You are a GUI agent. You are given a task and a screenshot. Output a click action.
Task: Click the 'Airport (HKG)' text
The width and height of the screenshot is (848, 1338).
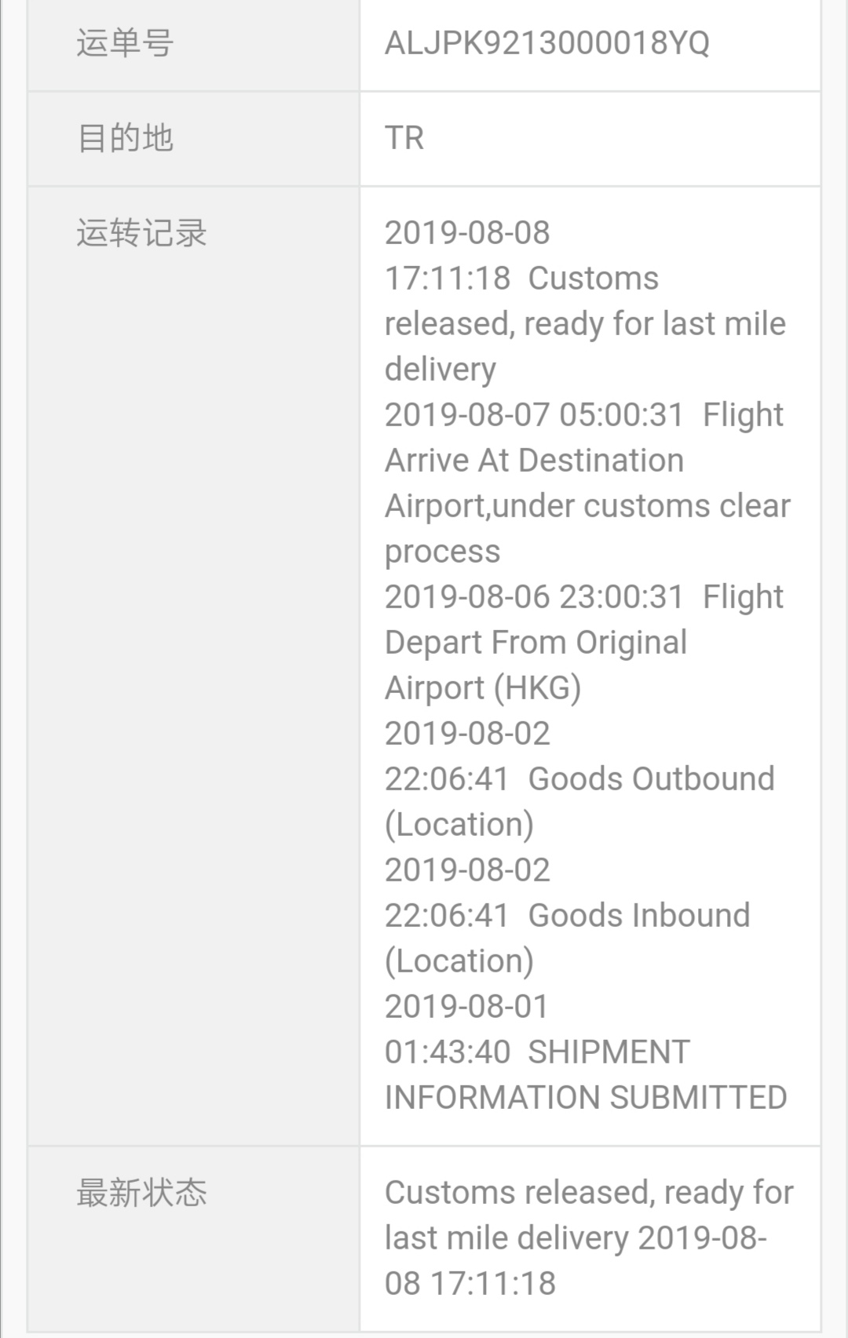483,688
